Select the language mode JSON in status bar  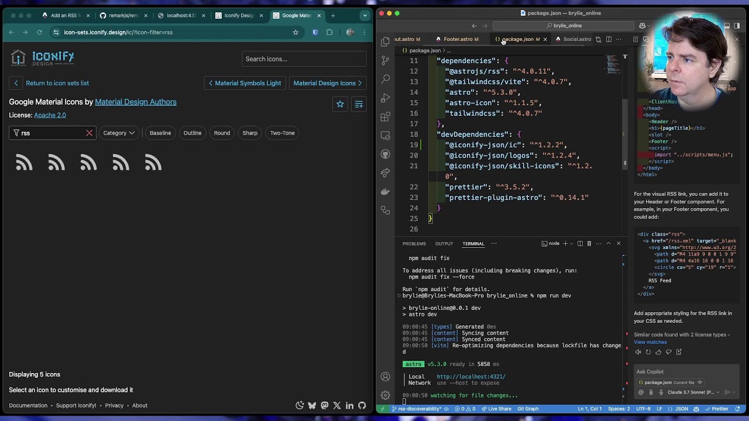[682, 409]
